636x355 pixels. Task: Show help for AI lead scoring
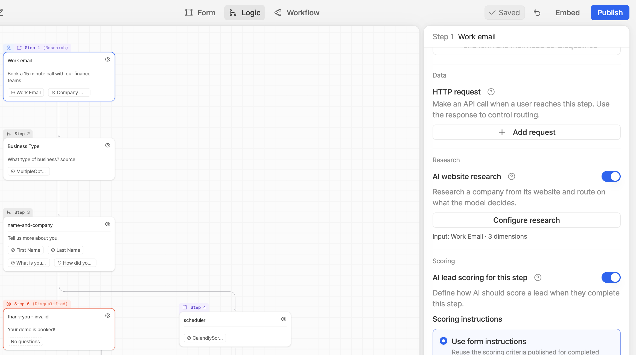point(538,277)
